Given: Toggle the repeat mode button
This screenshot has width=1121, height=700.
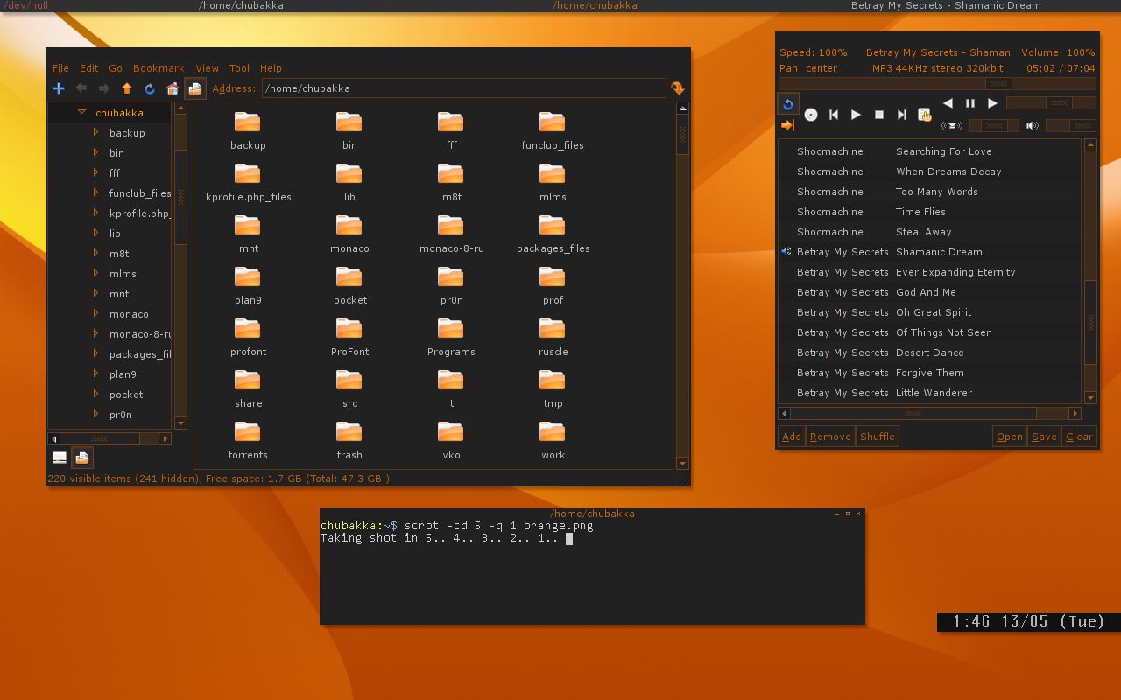Looking at the screenshot, I should pos(788,104).
